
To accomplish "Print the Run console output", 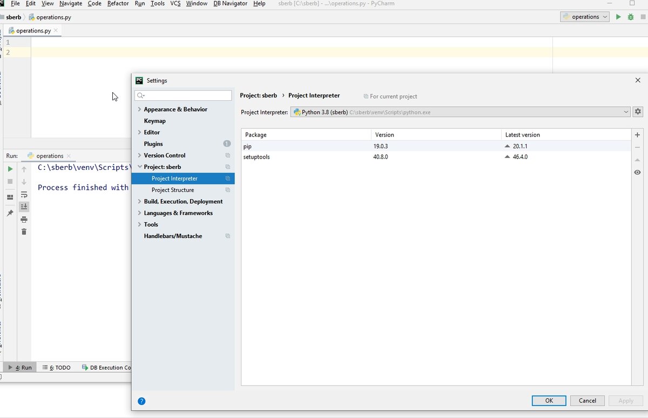I will [x=24, y=220].
